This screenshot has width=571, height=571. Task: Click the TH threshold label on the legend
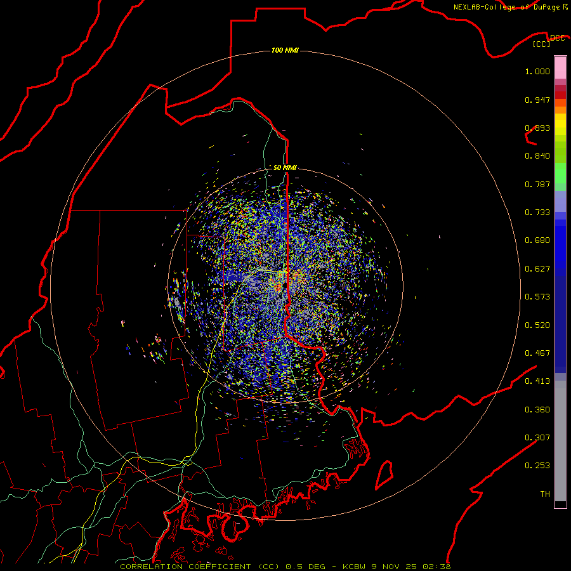[x=545, y=494]
